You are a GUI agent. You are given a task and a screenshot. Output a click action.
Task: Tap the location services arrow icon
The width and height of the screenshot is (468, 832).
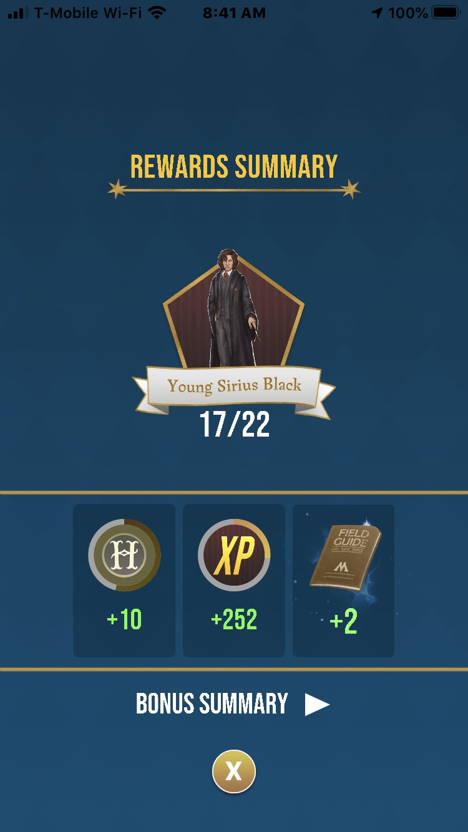pyautogui.click(x=378, y=12)
